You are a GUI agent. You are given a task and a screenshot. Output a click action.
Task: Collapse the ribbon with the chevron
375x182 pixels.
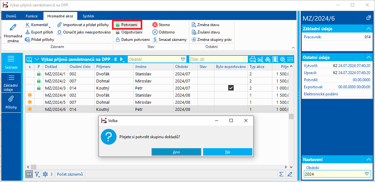point(293,47)
